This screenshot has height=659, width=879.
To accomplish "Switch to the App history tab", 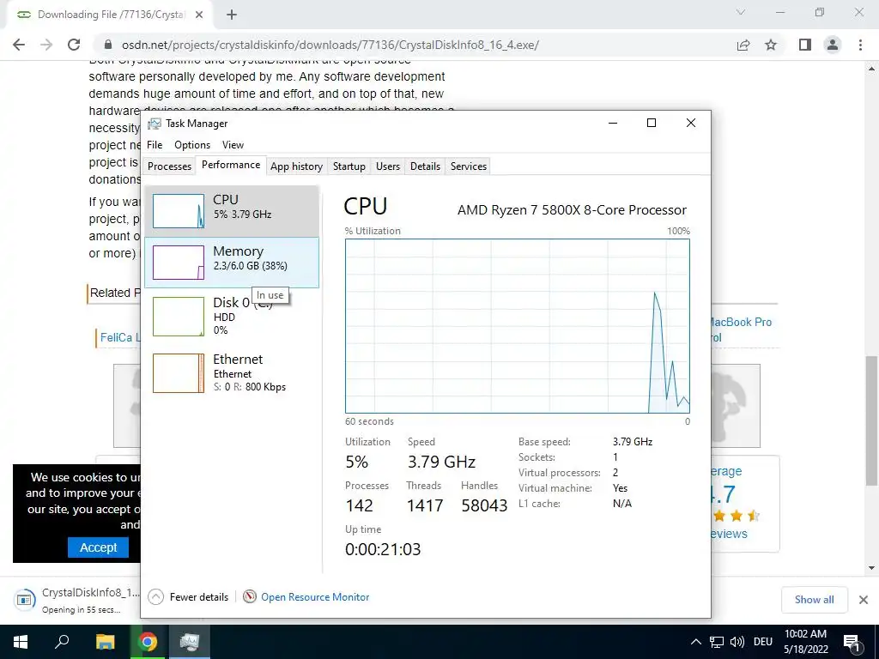I will (x=296, y=166).
